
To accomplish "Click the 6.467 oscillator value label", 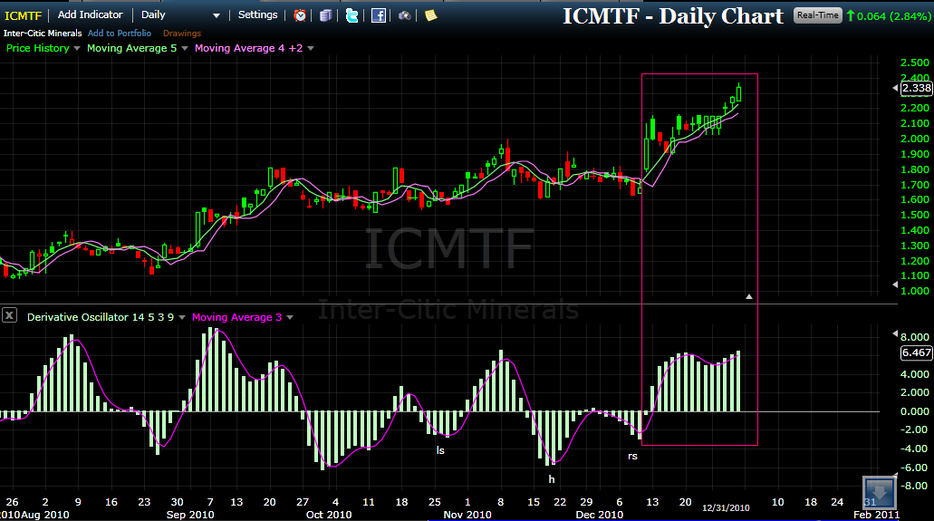I will [916, 352].
